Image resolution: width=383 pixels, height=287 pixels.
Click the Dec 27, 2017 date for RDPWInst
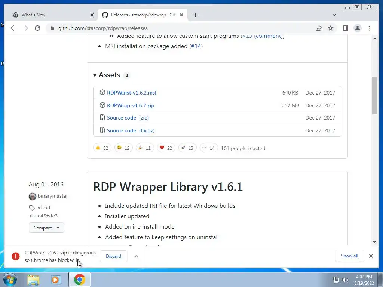click(x=320, y=93)
